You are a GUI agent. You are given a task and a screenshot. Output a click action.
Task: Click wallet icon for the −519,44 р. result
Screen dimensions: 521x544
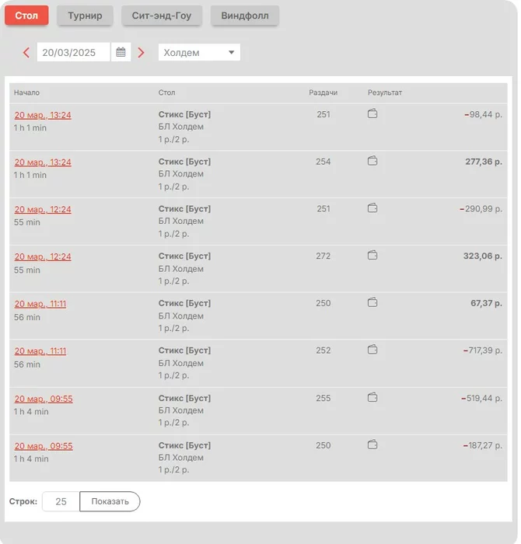point(372,398)
